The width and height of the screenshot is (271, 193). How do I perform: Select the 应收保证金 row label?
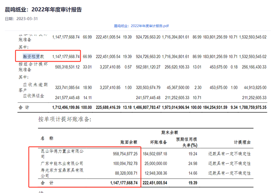[34, 96]
